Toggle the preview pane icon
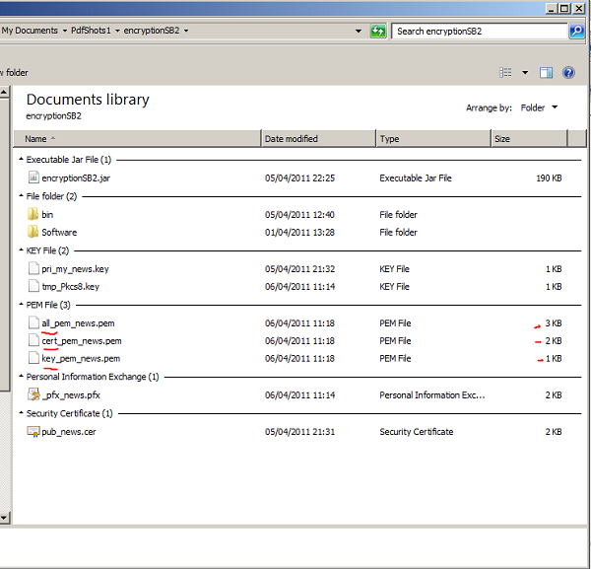 [546, 72]
